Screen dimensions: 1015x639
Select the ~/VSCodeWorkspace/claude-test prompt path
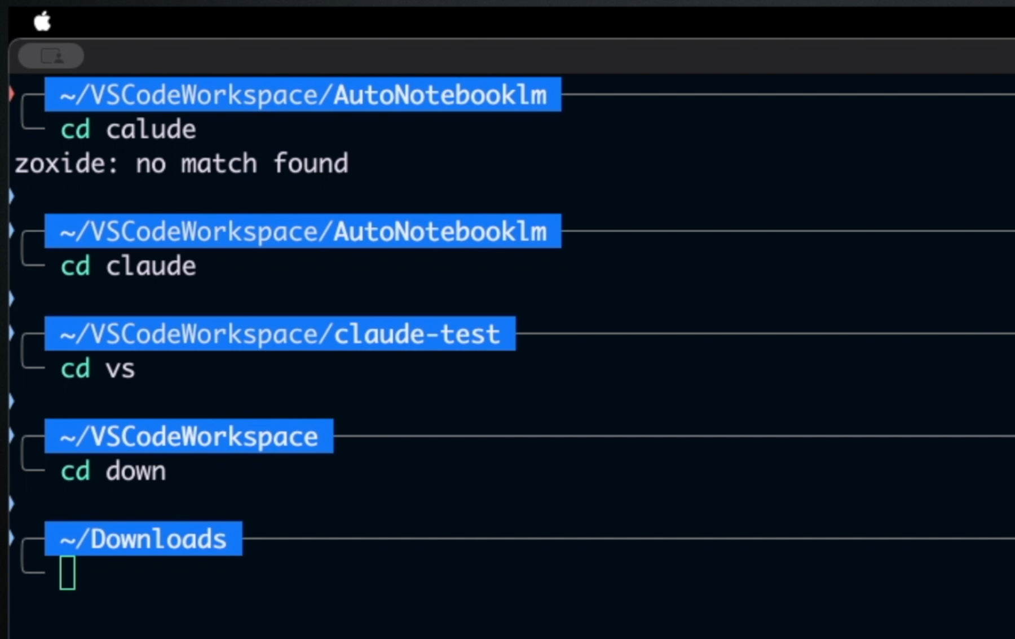click(280, 334)
